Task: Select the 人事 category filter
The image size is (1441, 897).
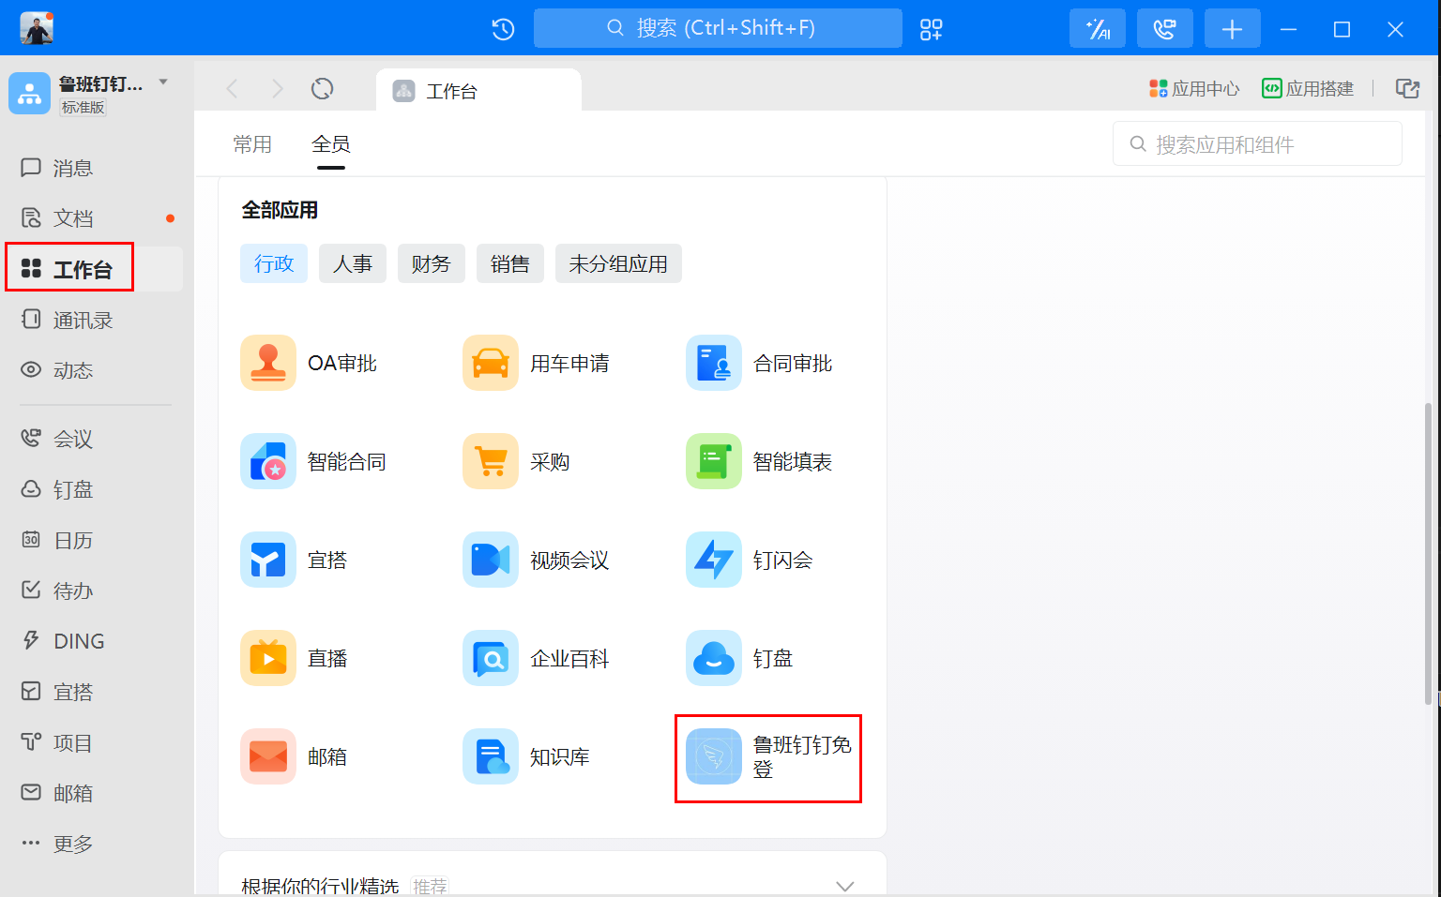Action: pyautogui.click(x=353, y=263)
